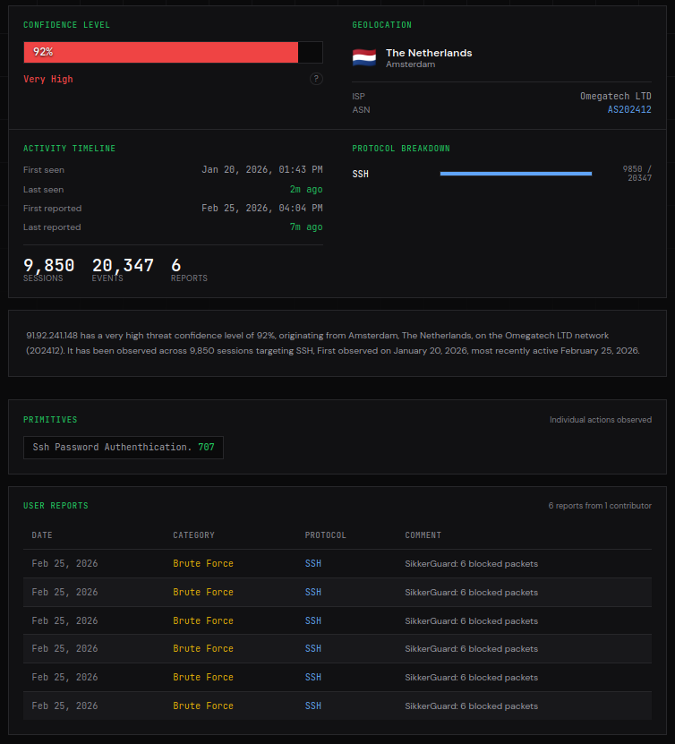The width and height of the screenshot is (675, 744).
Task: Click SSH link in the last report row
Action: [x=313, y=706]
